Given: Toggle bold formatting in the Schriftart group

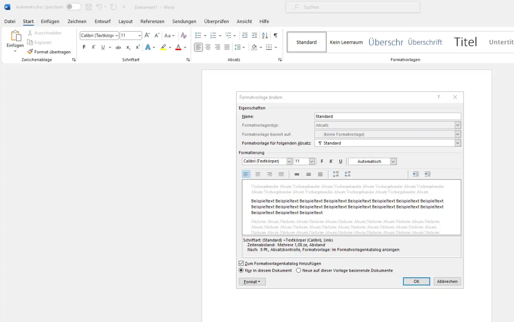Looking at the screenshot, I should click(83, 47).
